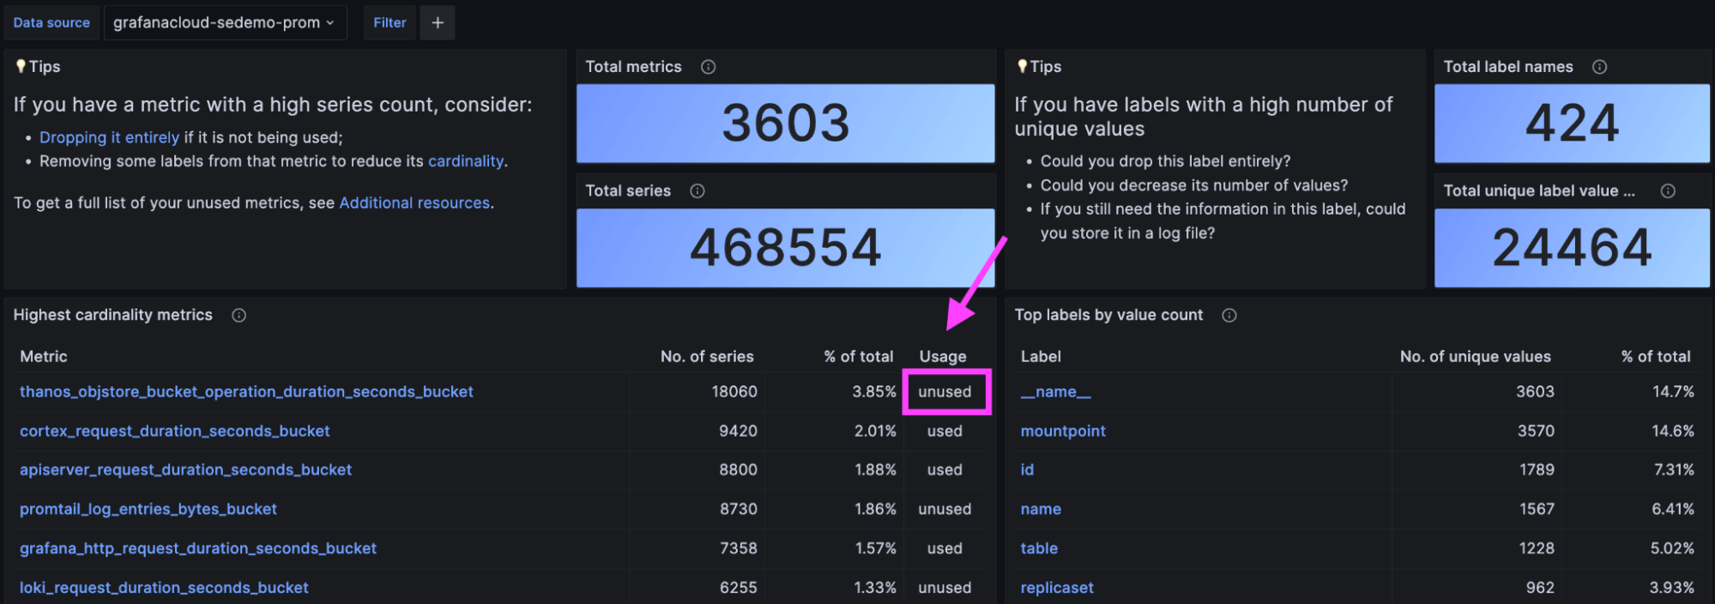Open promtail_log_entries_bytes_bucket metric details
This screenshot has width=1715, height=604.
click(x=148, y=510)
